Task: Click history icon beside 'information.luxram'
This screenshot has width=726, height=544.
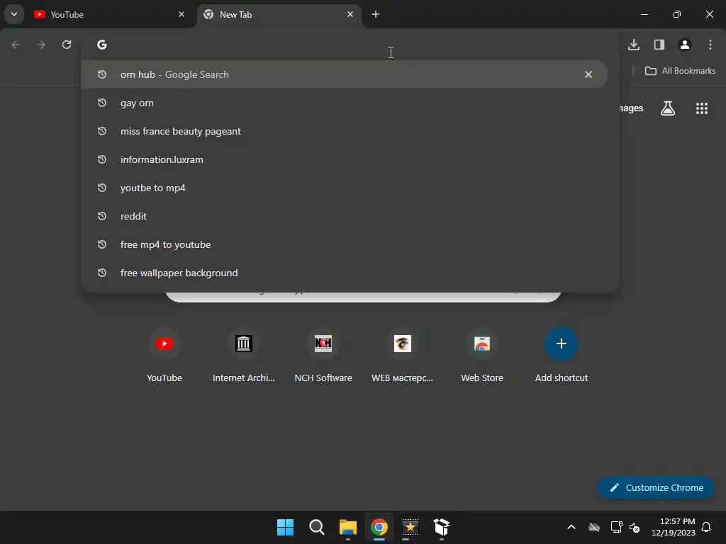Action: click(x=102, y=159)
